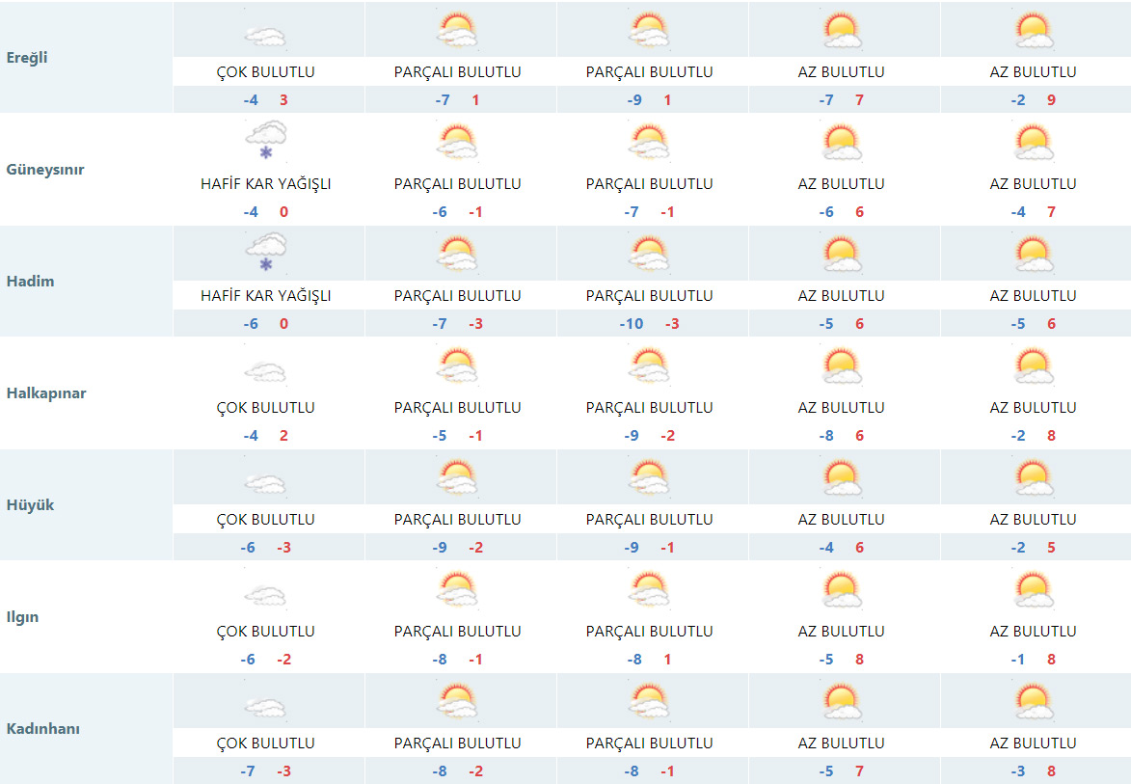The width and height of the screenshot is (1131, 784).
Task: Click Güneysınır's sun icon above -6 6 temperatures
Action: click(841, 142)
